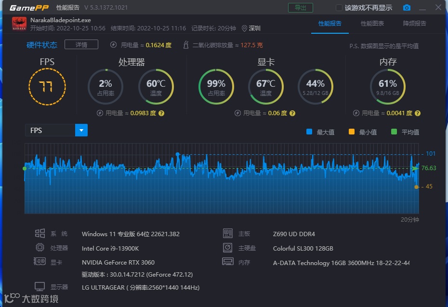Click the green average start dot on chart

coord(25,168)
